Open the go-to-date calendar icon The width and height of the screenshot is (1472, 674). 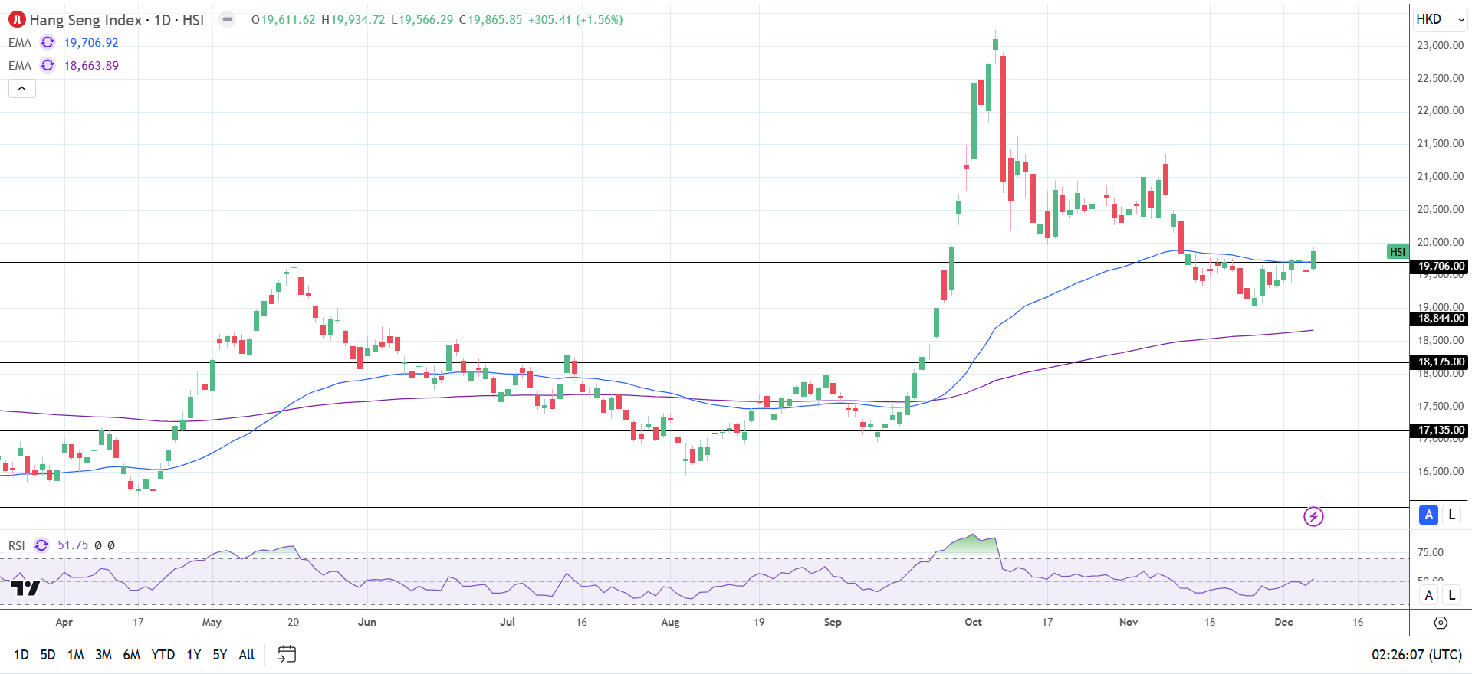tap(287, 654)
